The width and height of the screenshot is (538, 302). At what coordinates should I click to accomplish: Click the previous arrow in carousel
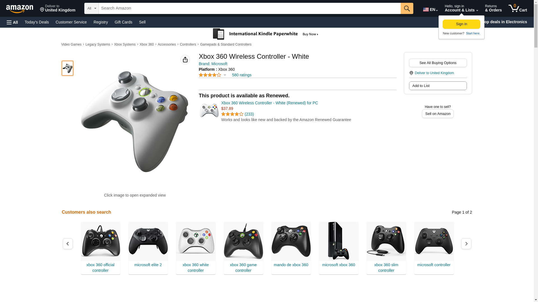(x=68, y=244)
